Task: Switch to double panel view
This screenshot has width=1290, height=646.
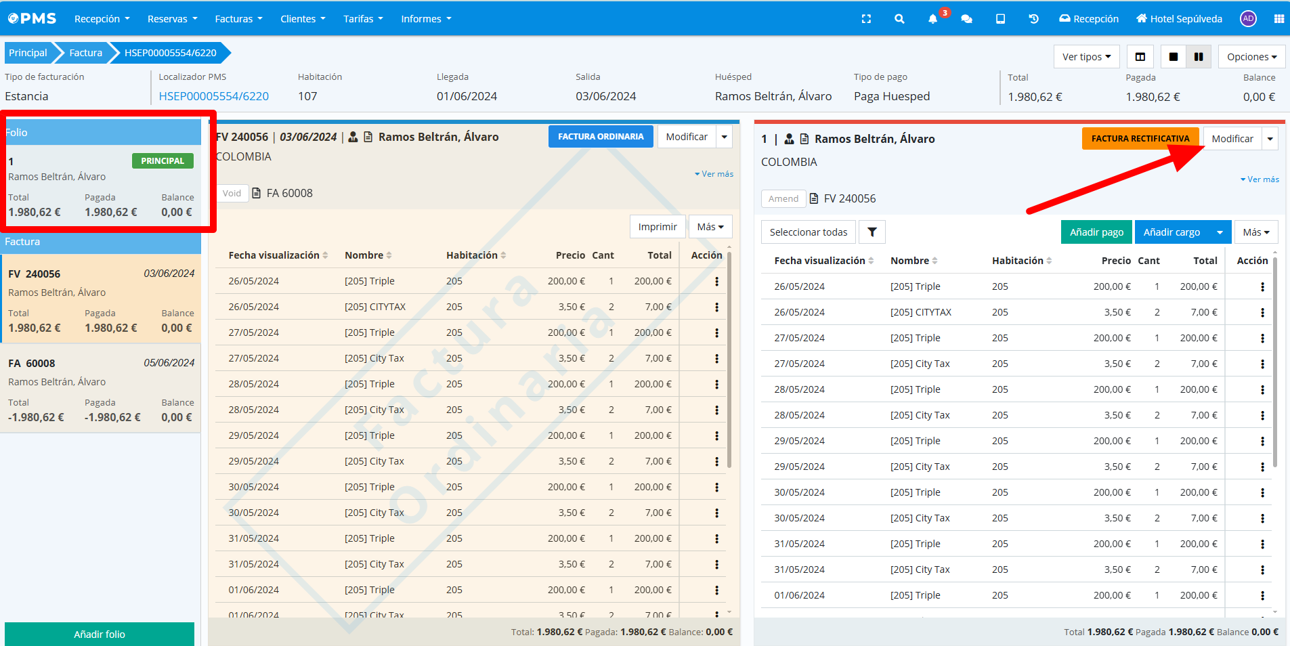Action: 1199,57
